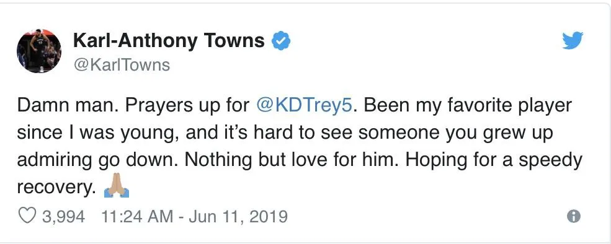
Task: Click the Twitter bird logo
Action: (573, 40)
